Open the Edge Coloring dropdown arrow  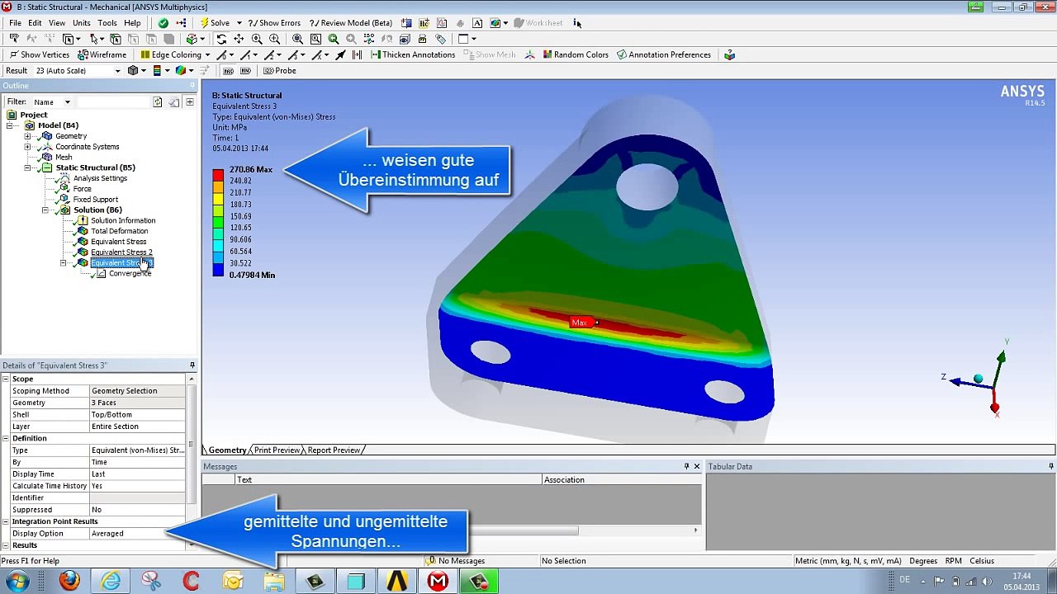pyautogui.click(x=207, y=54)
